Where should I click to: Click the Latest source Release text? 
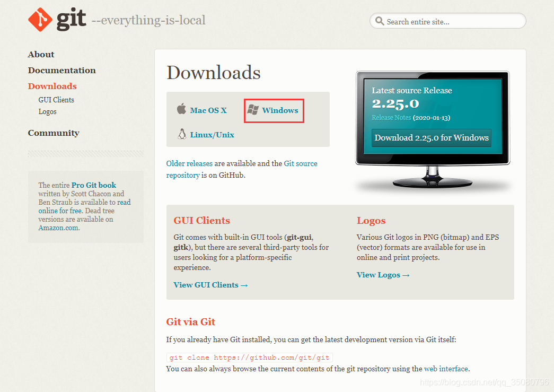pyautogui.click(x=411, y=91)
